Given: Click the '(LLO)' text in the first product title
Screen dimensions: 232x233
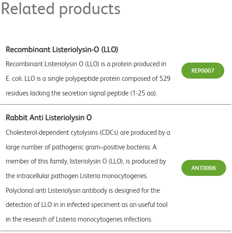Looking at the screenshot, I should click(x=109, y=50).
